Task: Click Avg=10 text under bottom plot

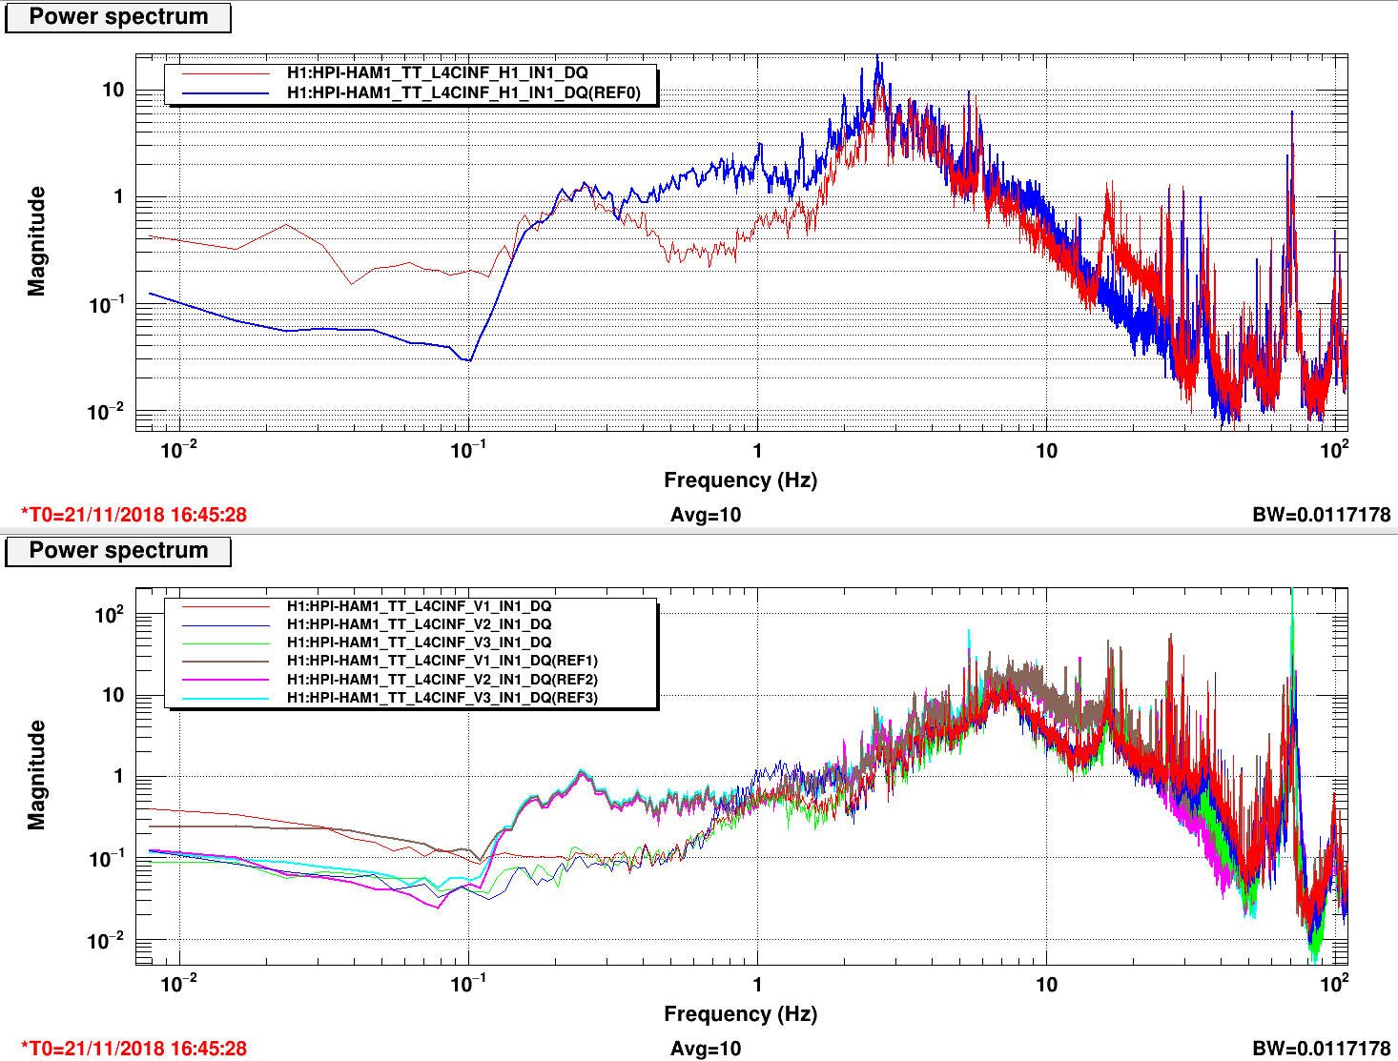Action: click(706, 1050)
